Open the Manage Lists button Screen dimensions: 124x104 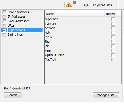(106, 95)
